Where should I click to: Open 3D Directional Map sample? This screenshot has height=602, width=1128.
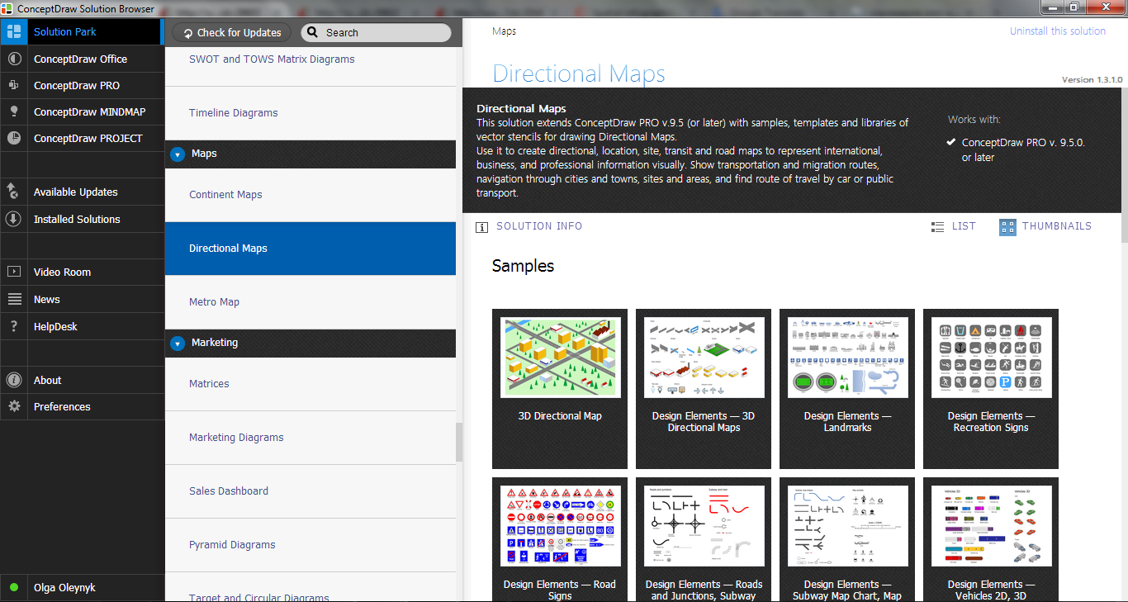[560, 389]
